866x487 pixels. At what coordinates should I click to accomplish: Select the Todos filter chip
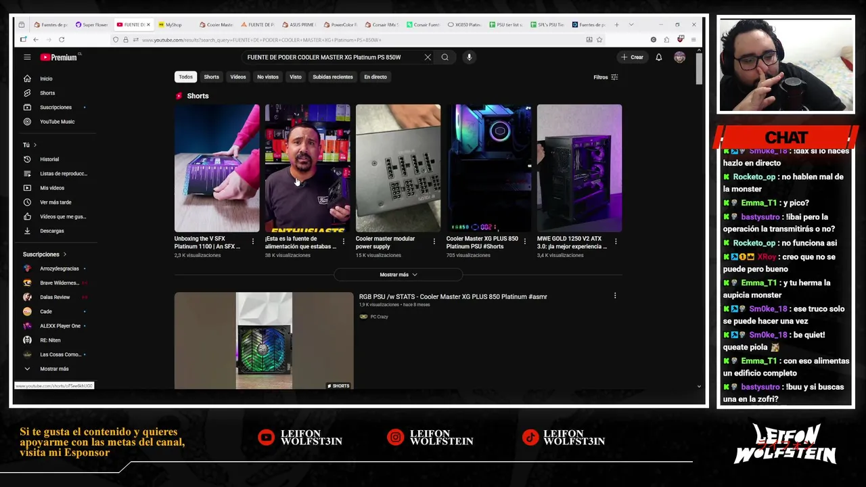tap(185, 77)
